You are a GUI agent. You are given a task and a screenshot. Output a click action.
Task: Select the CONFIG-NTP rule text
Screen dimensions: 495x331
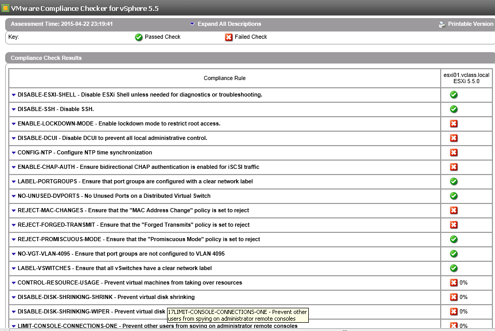pyautogui.click(x=85, y=152)
